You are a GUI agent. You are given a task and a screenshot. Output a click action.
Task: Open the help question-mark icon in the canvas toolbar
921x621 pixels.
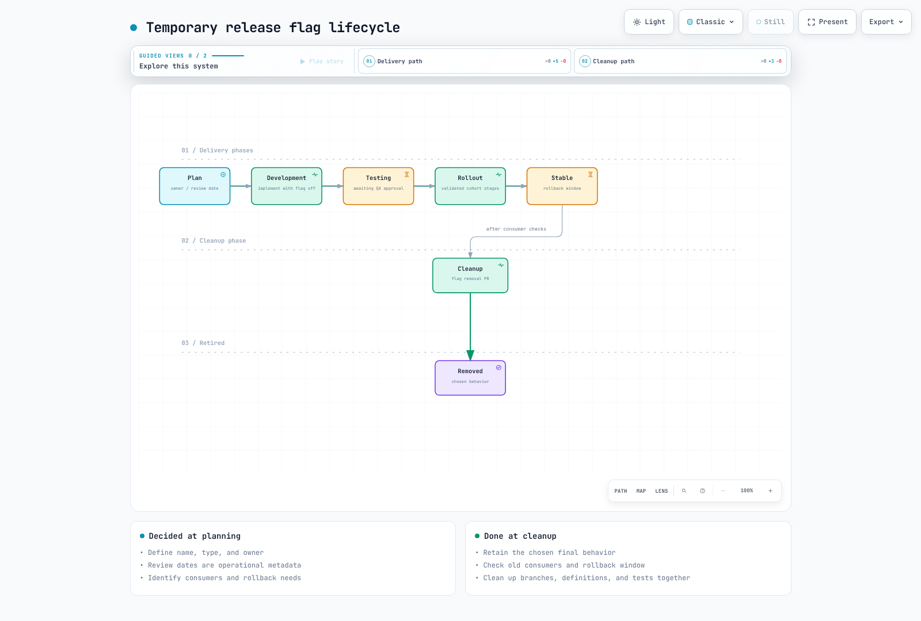(702, 491)
